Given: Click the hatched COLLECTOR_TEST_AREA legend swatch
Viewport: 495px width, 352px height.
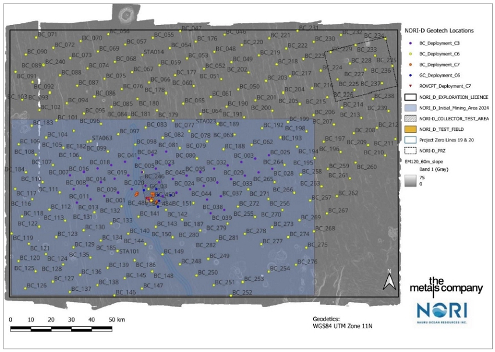Looking at the screenshot, I should (411, 118).
